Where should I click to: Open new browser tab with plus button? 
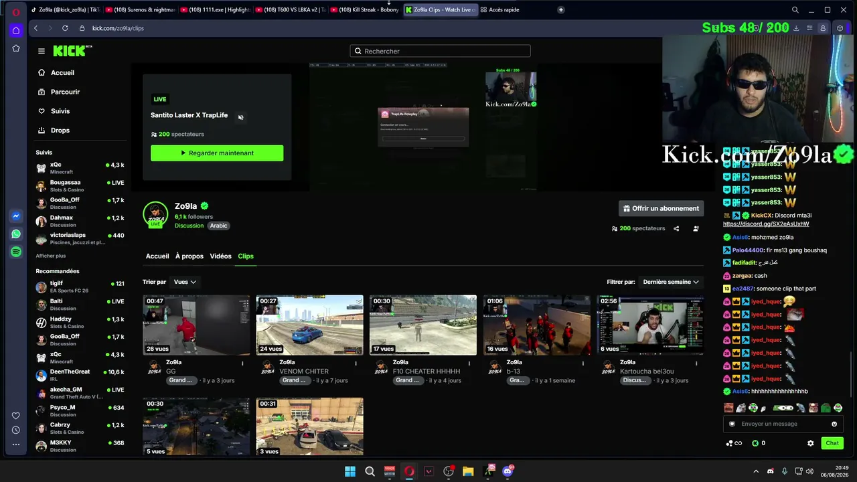click(x=561, y=10)
